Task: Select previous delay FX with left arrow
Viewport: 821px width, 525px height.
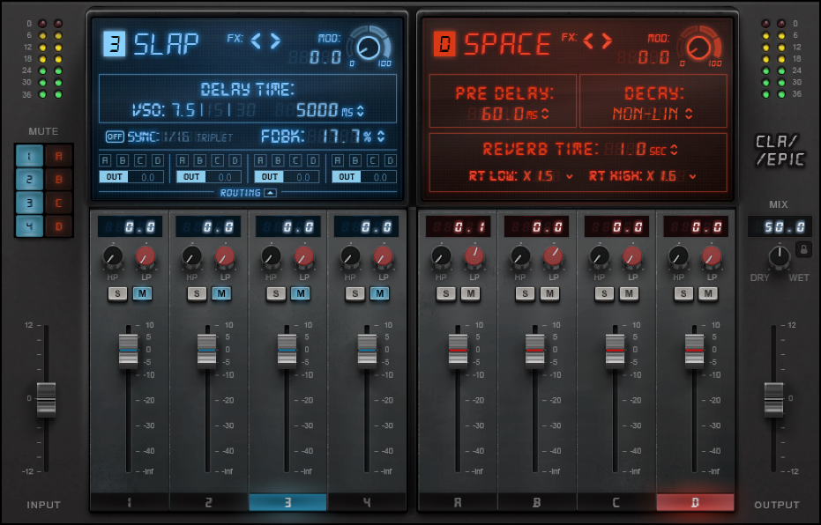Action: pyautogui.click(x=256, y=41)
